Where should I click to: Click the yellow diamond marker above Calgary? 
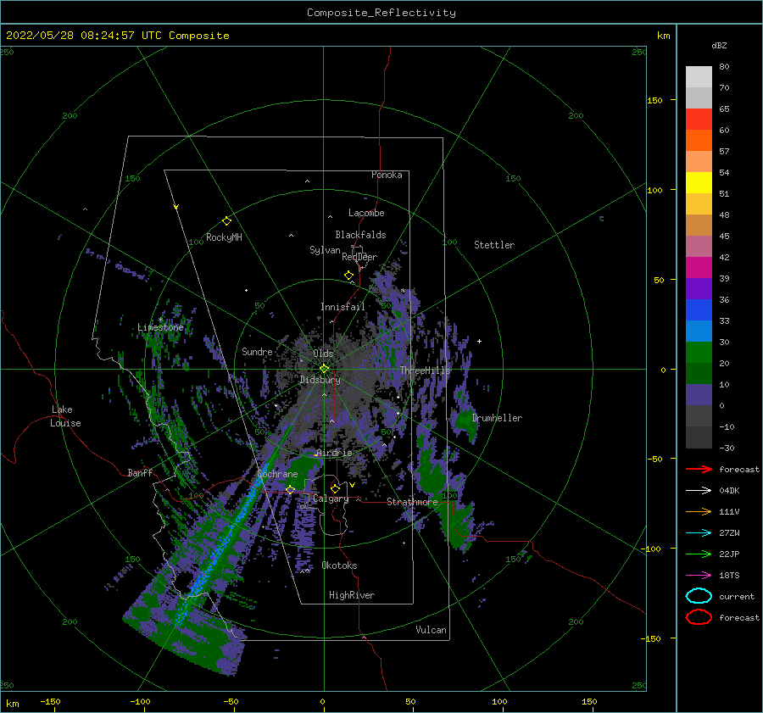point(335,488)
